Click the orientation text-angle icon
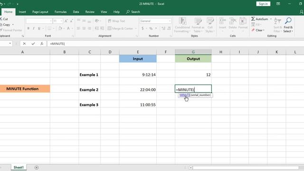Screen dimensions: 304x171 [97, 21]
